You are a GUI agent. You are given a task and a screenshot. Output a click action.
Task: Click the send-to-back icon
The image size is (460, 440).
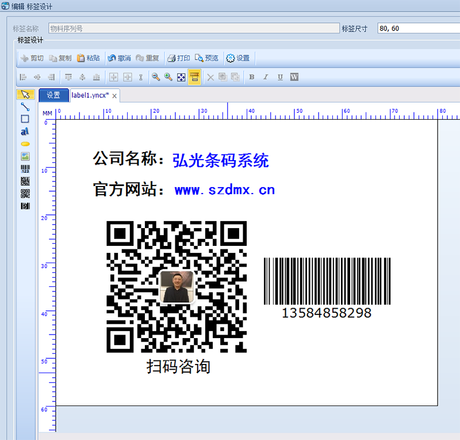235,77
